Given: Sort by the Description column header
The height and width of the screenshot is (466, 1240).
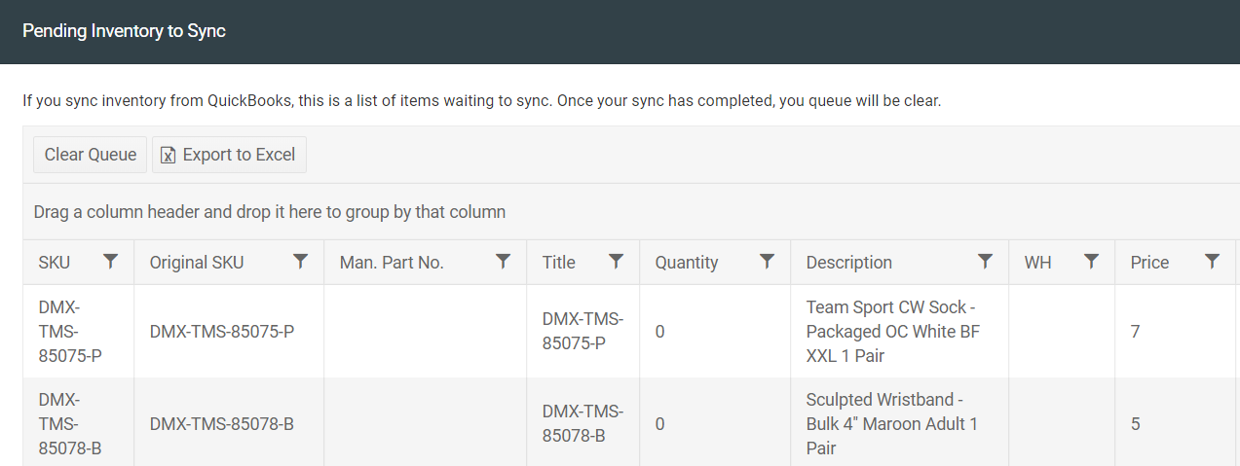Looking at the screenshot, I should coord(849,263).
